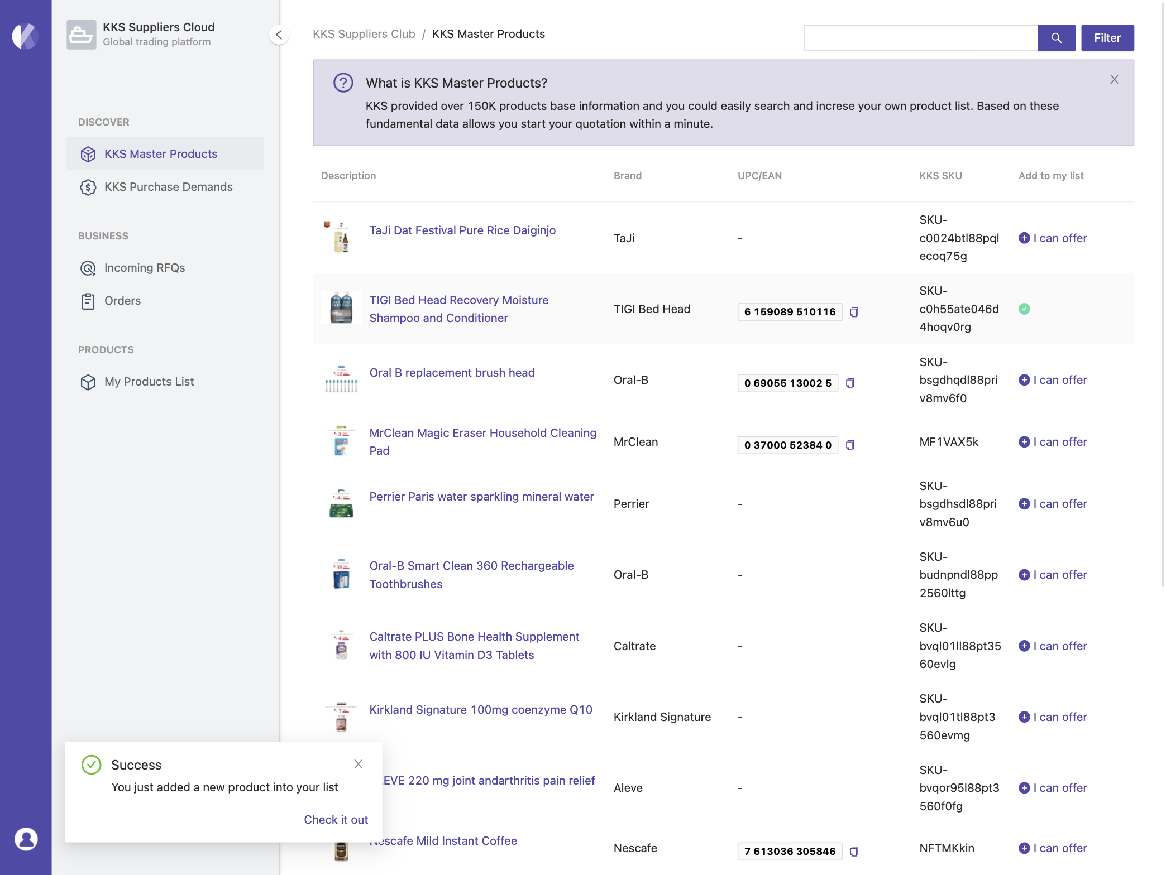
Task: Click I can offer for Aleve
Action: [x=1053, y=788]
